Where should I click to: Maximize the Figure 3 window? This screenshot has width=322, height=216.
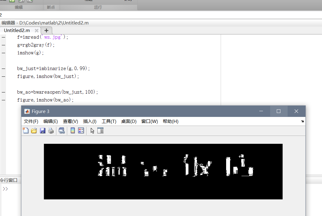[279, 111]
